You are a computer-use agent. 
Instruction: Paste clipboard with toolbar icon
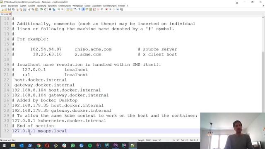(x=36, y=9)
